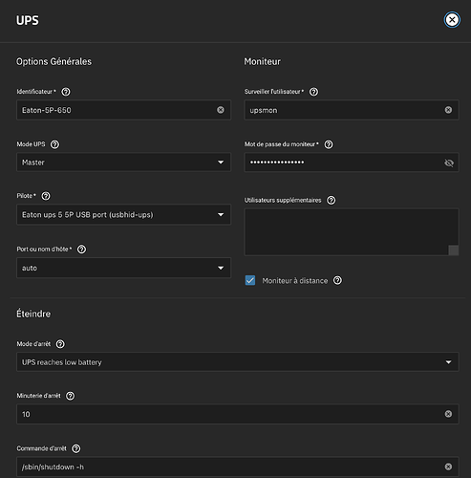Show help for Mot de passe du moniteur

click(x=329, y=144)
